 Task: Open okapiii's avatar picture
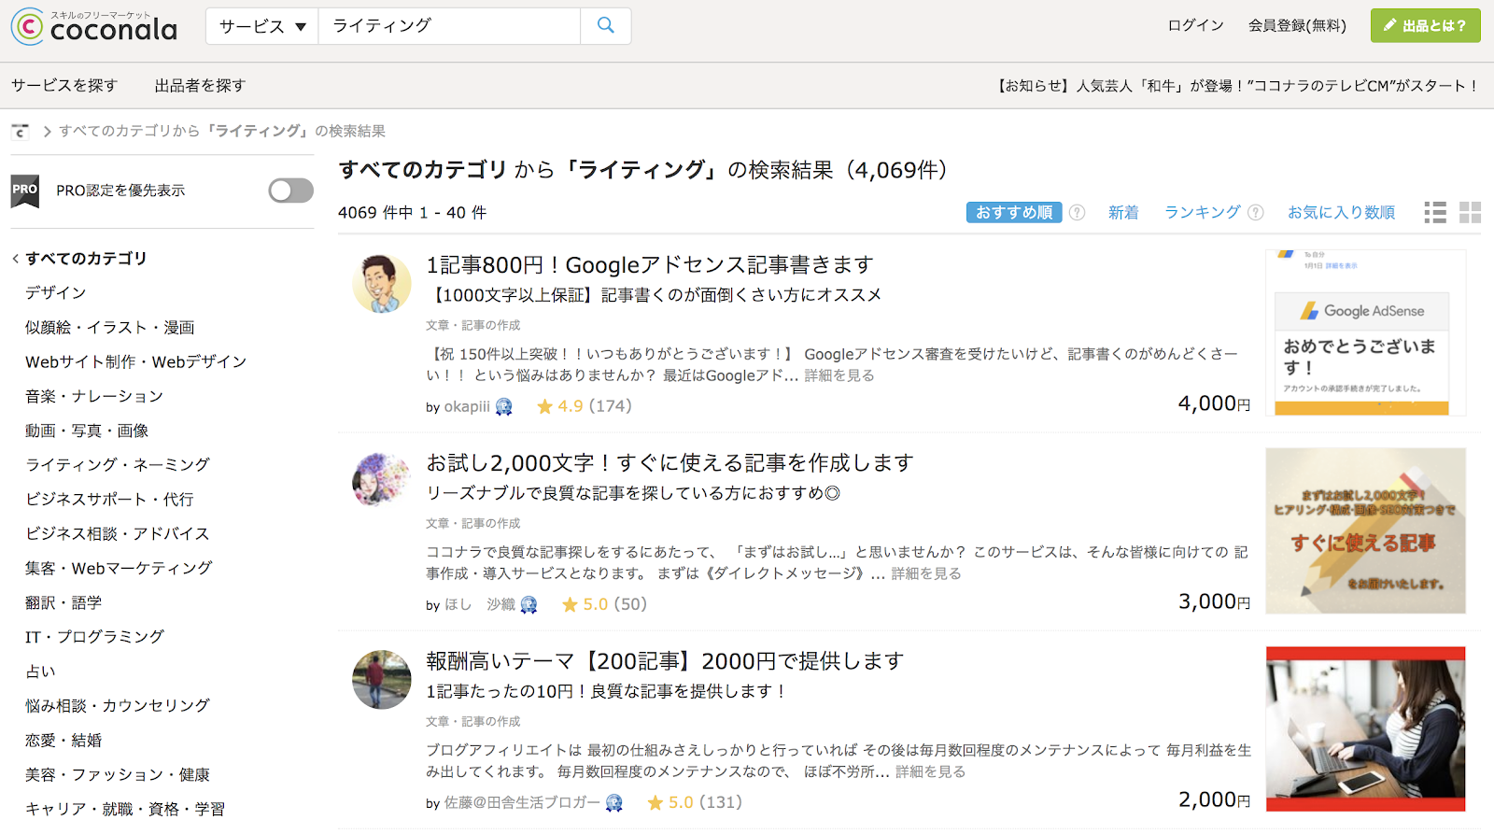point(382,284)
